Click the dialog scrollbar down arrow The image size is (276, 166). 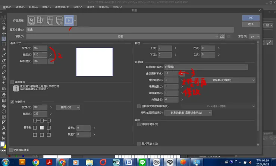(x=258, y=144)
